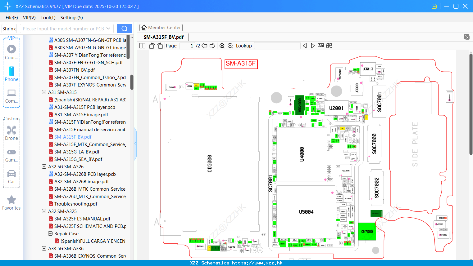Viewport: 473px width, 266px height.
Task: Open SM-A315G_LA_BV.pdf file
Action: (x=77, y=152)
